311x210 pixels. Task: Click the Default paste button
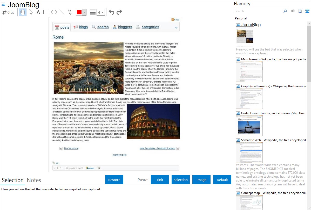(x=222, y=179)
